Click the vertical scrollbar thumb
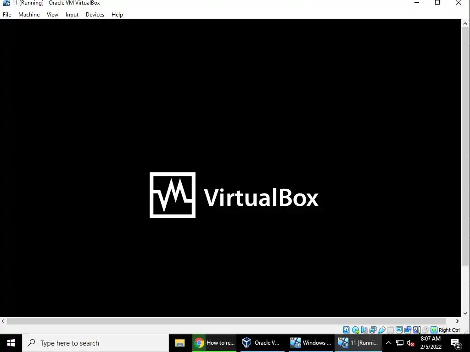This screenshot has width=470, height=352. 465,147
